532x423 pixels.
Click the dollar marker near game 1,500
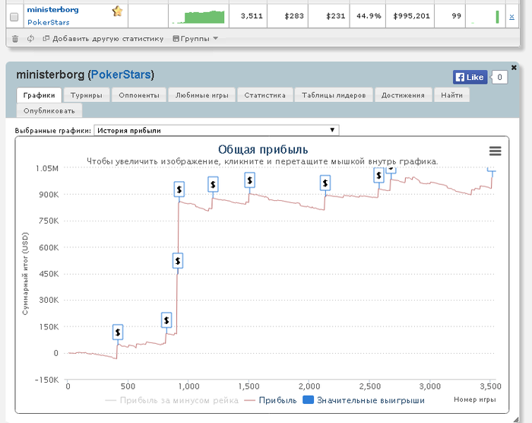coord(249,180)
